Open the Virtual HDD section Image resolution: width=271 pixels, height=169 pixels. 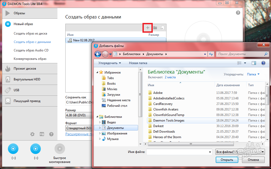(x=27, y=79)
